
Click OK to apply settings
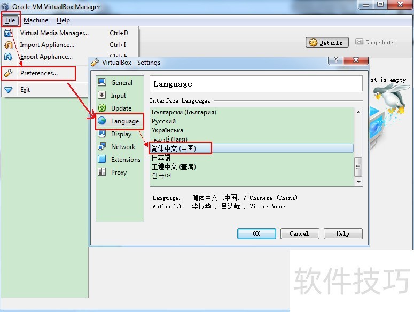click(x=256, y=233)
